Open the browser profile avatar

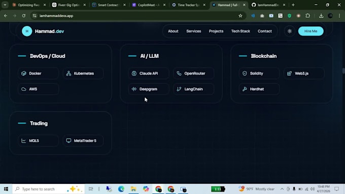point(330,16)
